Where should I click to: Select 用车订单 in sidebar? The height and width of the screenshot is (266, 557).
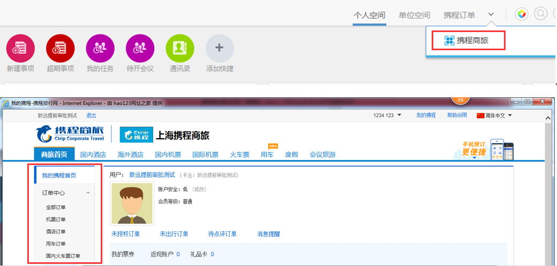click(56, 244)
